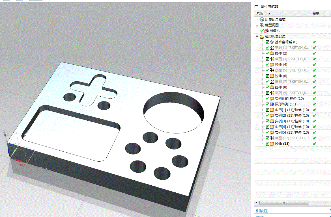The image size is (331, 217).
Task: Uncheck the 草图 (1) checkbox
Action: [x=267, y=48]
